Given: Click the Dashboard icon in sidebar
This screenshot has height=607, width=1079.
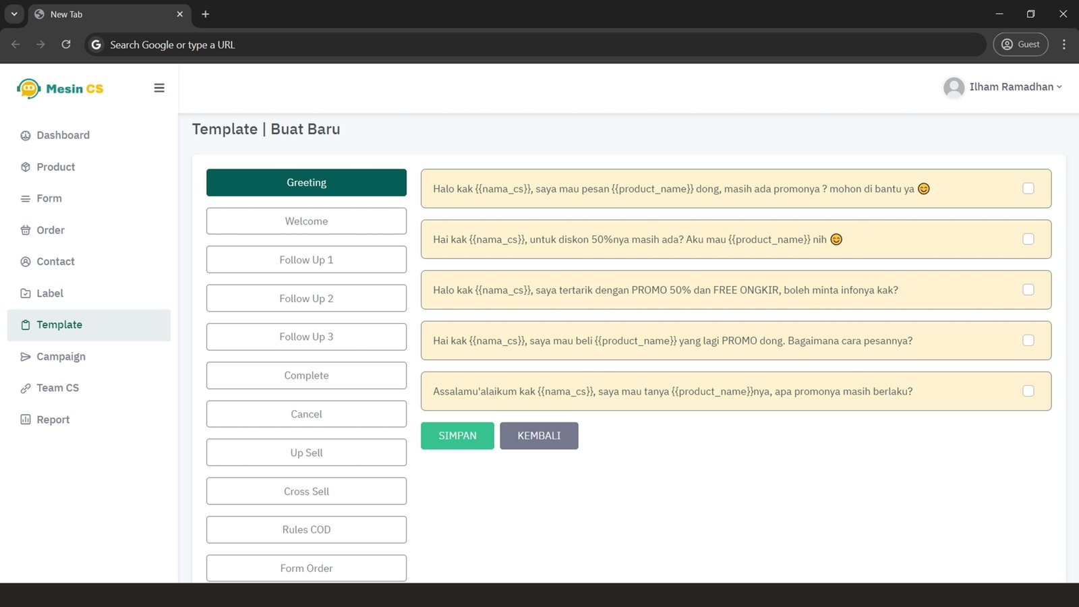Looking at the screenshot, I should tap(26, 136).
